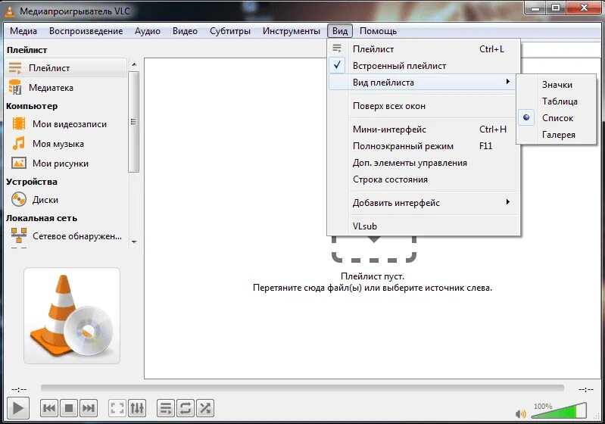Toggle fullscreen mode icon in toolbar
Image resolution: width=605 pixels, height=424 pixels.
117,408
